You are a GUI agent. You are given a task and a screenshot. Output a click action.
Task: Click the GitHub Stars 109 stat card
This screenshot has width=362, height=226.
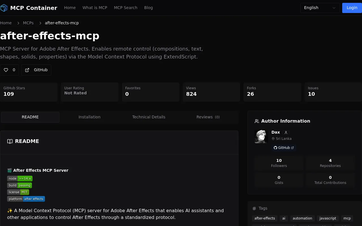coord(29,92)
